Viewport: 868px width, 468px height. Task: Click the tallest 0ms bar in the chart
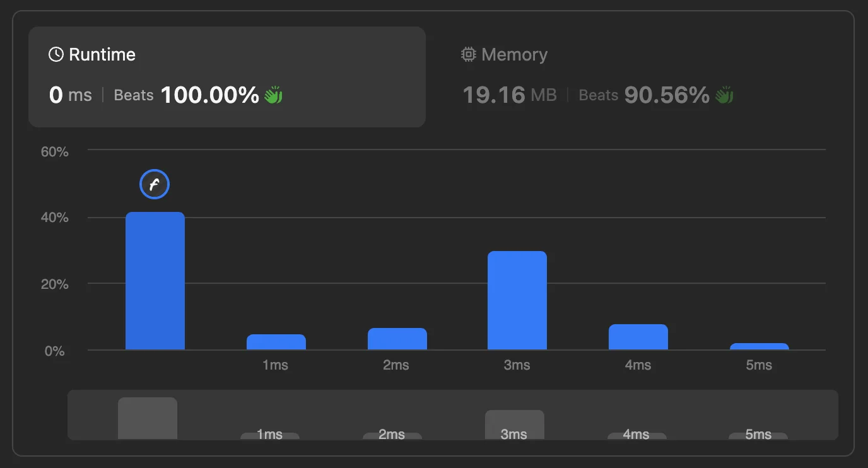pyautogui.click(x=155, y=281)
